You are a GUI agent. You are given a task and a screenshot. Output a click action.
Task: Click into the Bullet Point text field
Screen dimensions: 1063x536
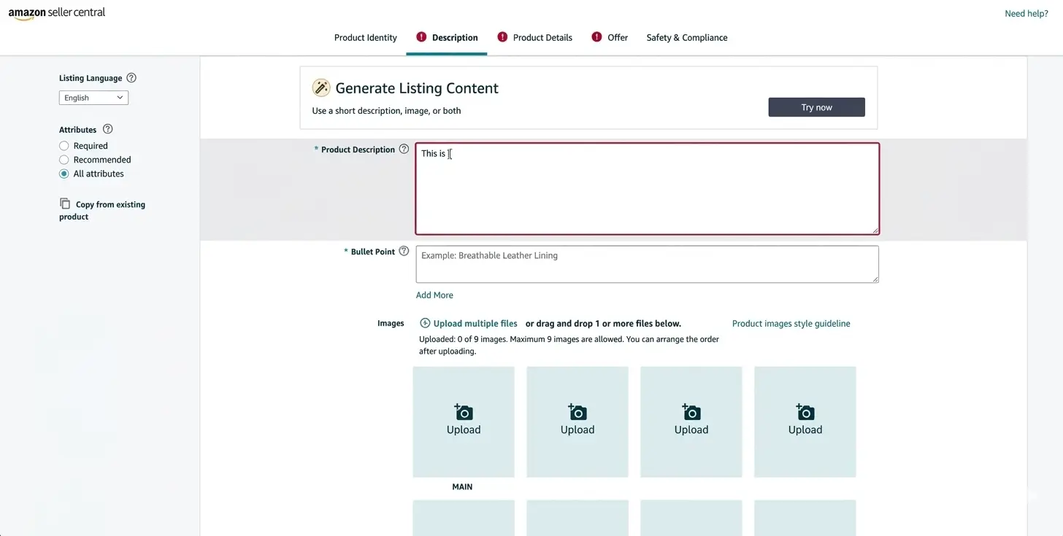coord(647,264)
